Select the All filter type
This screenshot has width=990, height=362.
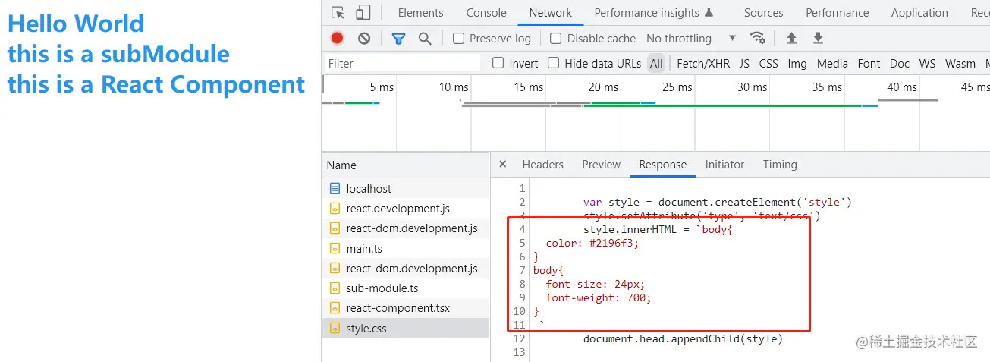656,64
